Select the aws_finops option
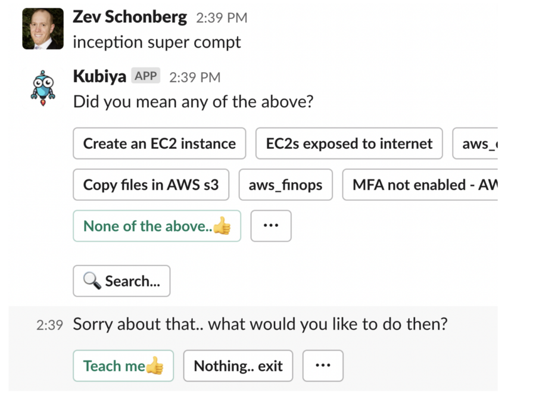 coord(285,185)
